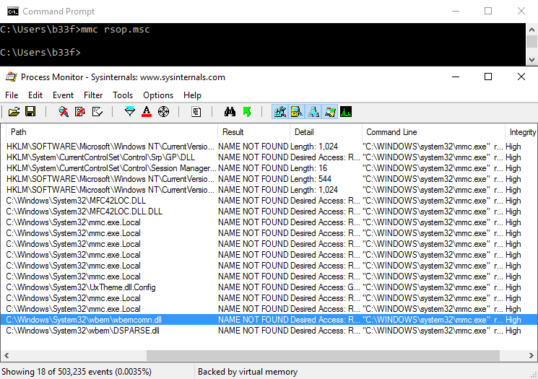Click the horizontal scrollbar thumb in Process Monitor

coord(323,355)
